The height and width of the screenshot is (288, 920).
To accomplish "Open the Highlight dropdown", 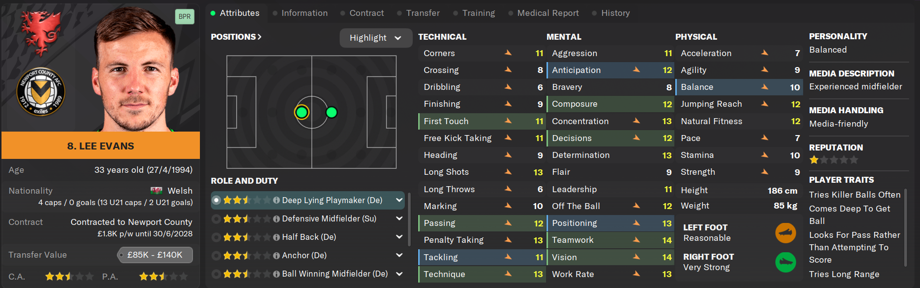I will [x=375, y=38].
